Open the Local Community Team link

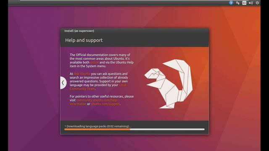point(98,87)
